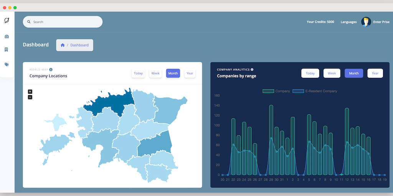
Task: Click the planet logo in the sidebar
Action: click(x=7, y=20)
